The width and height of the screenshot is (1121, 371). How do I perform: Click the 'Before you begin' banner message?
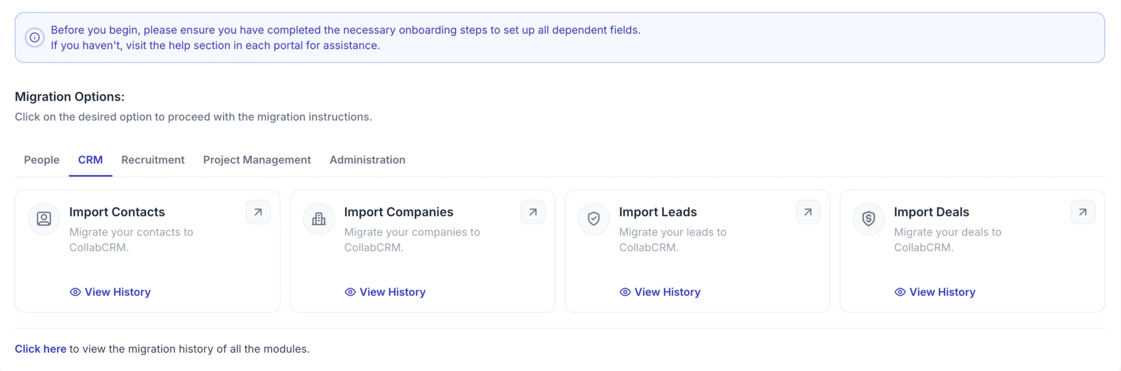(345, 38)
